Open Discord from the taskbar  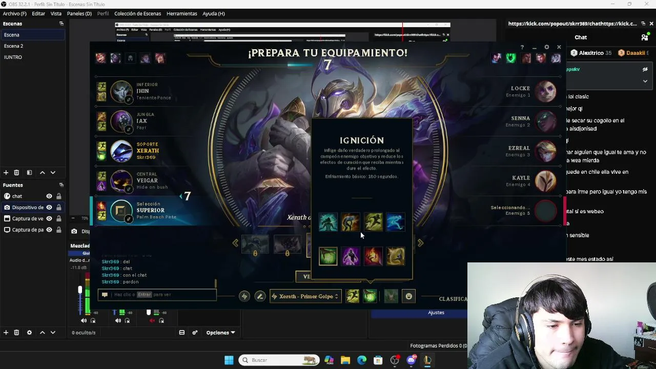coord(411,360)
